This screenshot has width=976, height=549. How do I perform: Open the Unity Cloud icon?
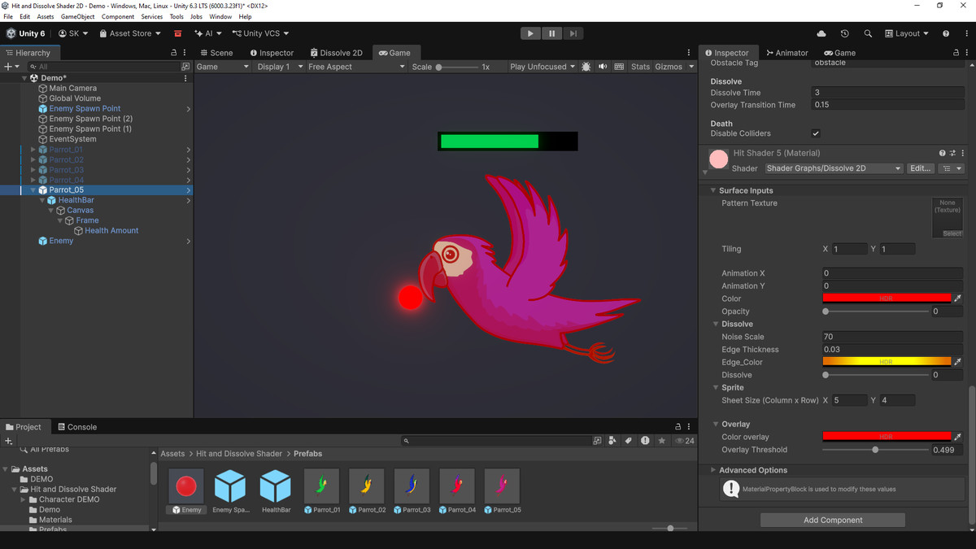(x=821, y=33)
